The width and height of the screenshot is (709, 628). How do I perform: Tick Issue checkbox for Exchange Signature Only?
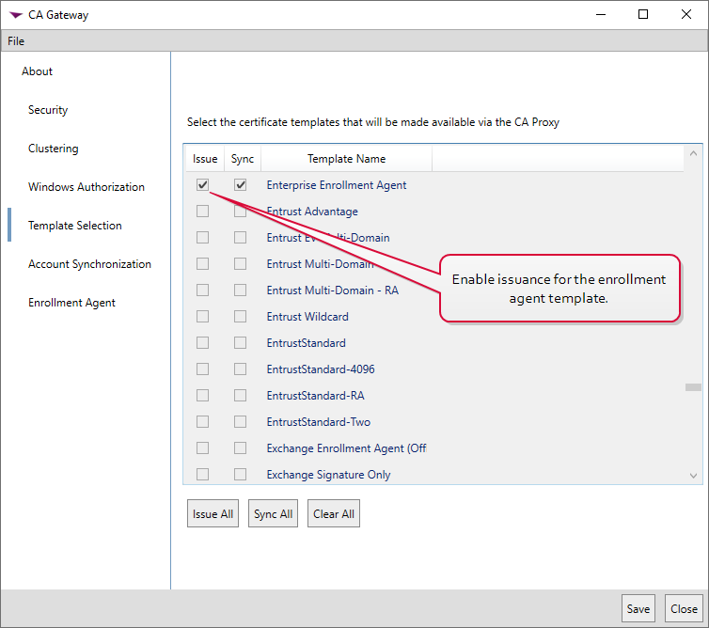(203, 475)
